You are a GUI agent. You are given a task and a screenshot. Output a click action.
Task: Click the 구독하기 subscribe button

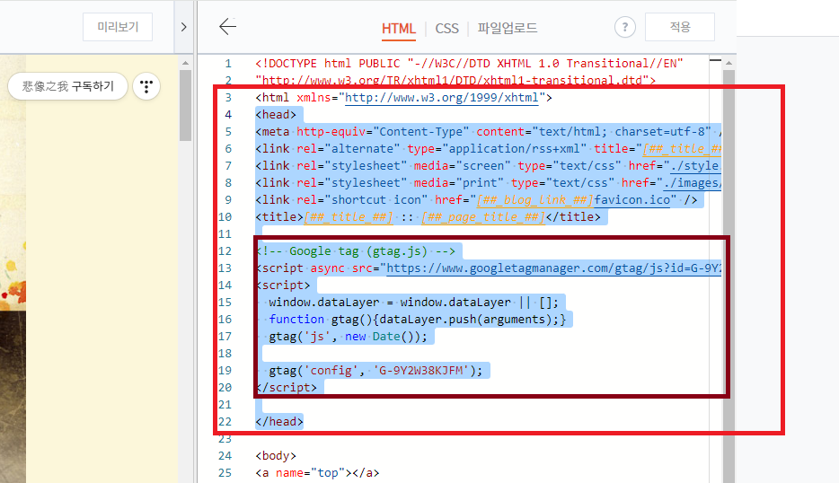point(68,86)
